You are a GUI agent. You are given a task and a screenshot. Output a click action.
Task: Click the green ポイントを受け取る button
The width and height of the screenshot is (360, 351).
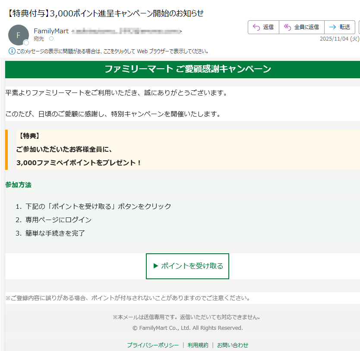pos(187,267)
